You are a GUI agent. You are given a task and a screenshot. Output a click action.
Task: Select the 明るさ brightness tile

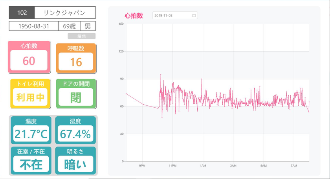75,161
